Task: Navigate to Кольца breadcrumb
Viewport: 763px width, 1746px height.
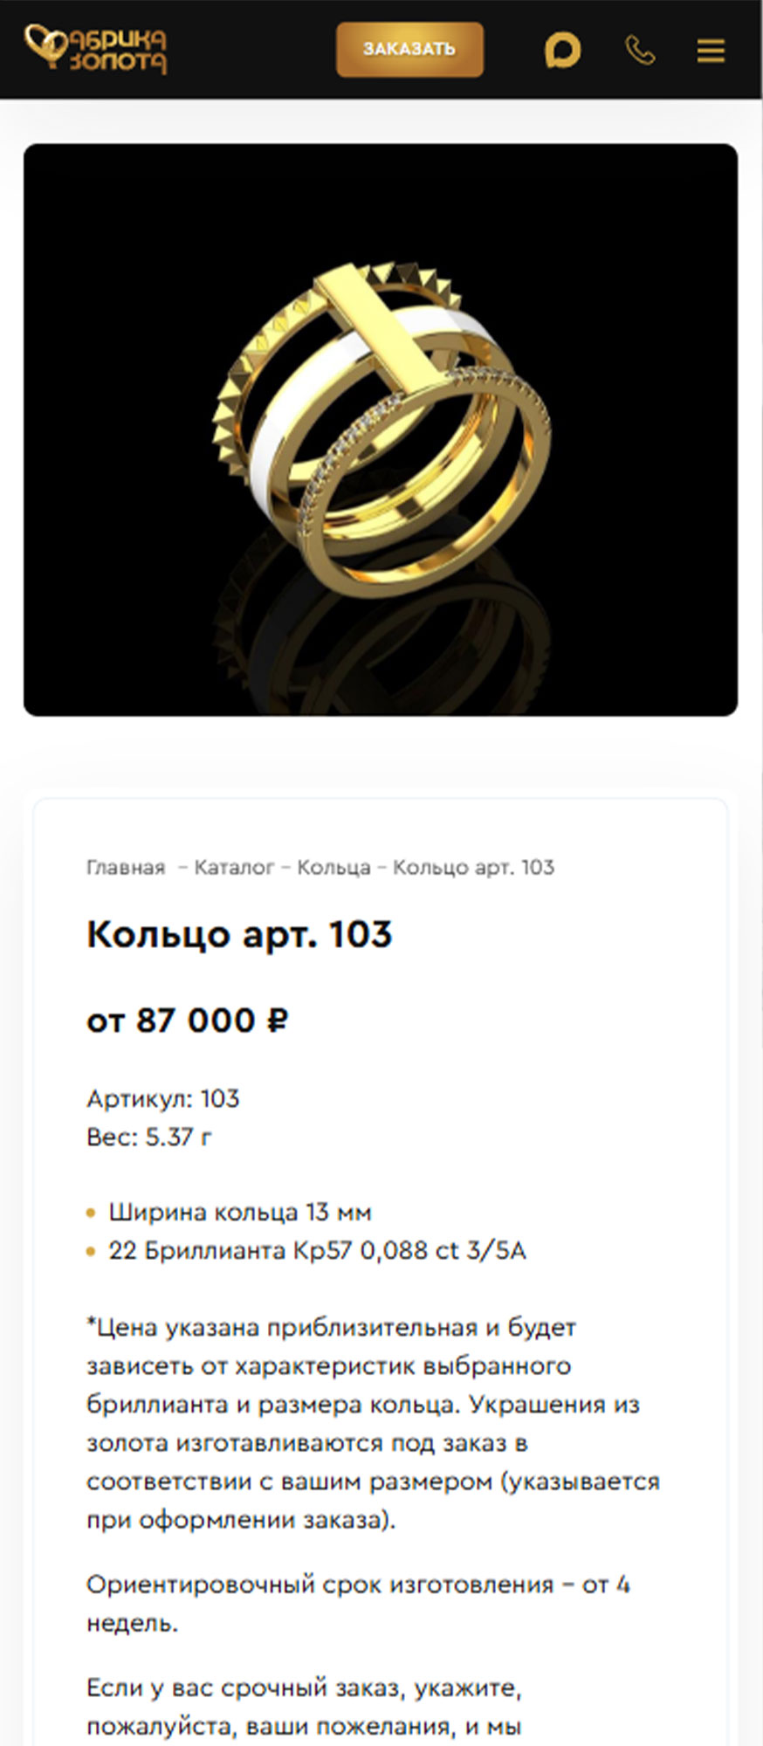Action: click(x=333, y=868)
